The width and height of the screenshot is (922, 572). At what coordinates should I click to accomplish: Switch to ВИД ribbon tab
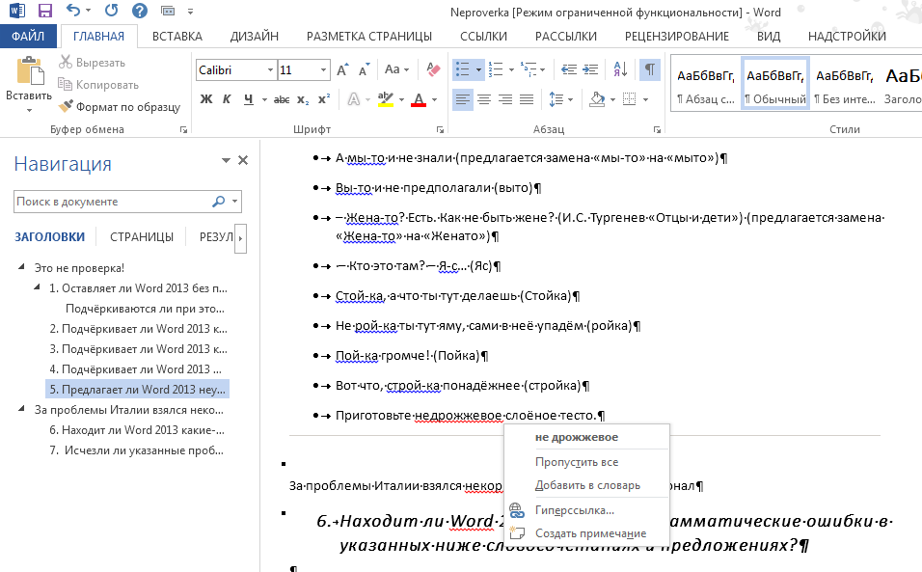[769, 37]
